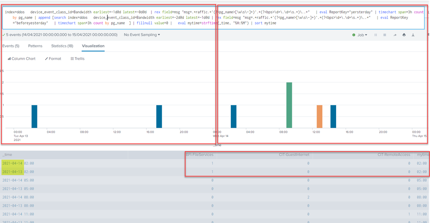Select the tall green bar in the chart

click(x=289, y=105)
